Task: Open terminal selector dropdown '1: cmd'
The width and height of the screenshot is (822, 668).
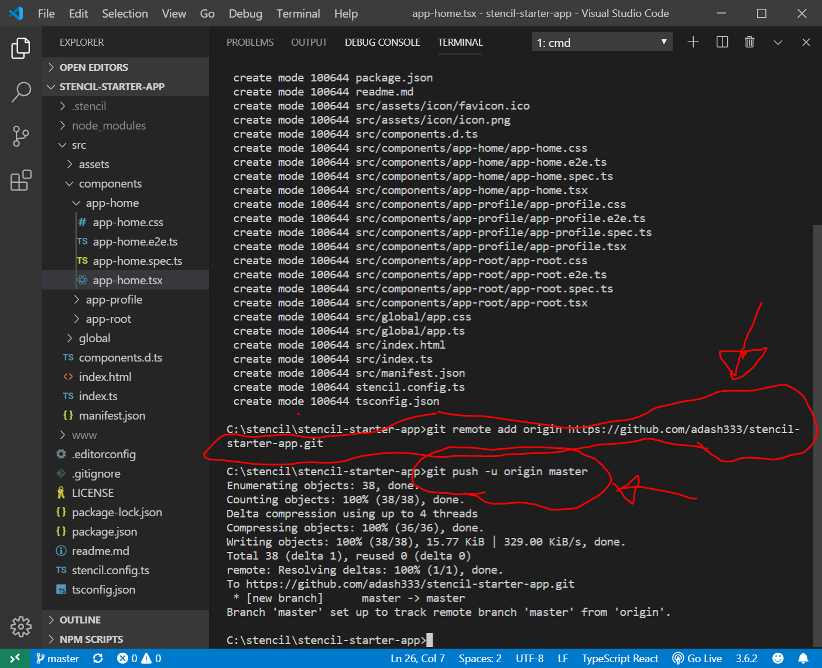Action: pyautogui.click(x=601, y=42)
